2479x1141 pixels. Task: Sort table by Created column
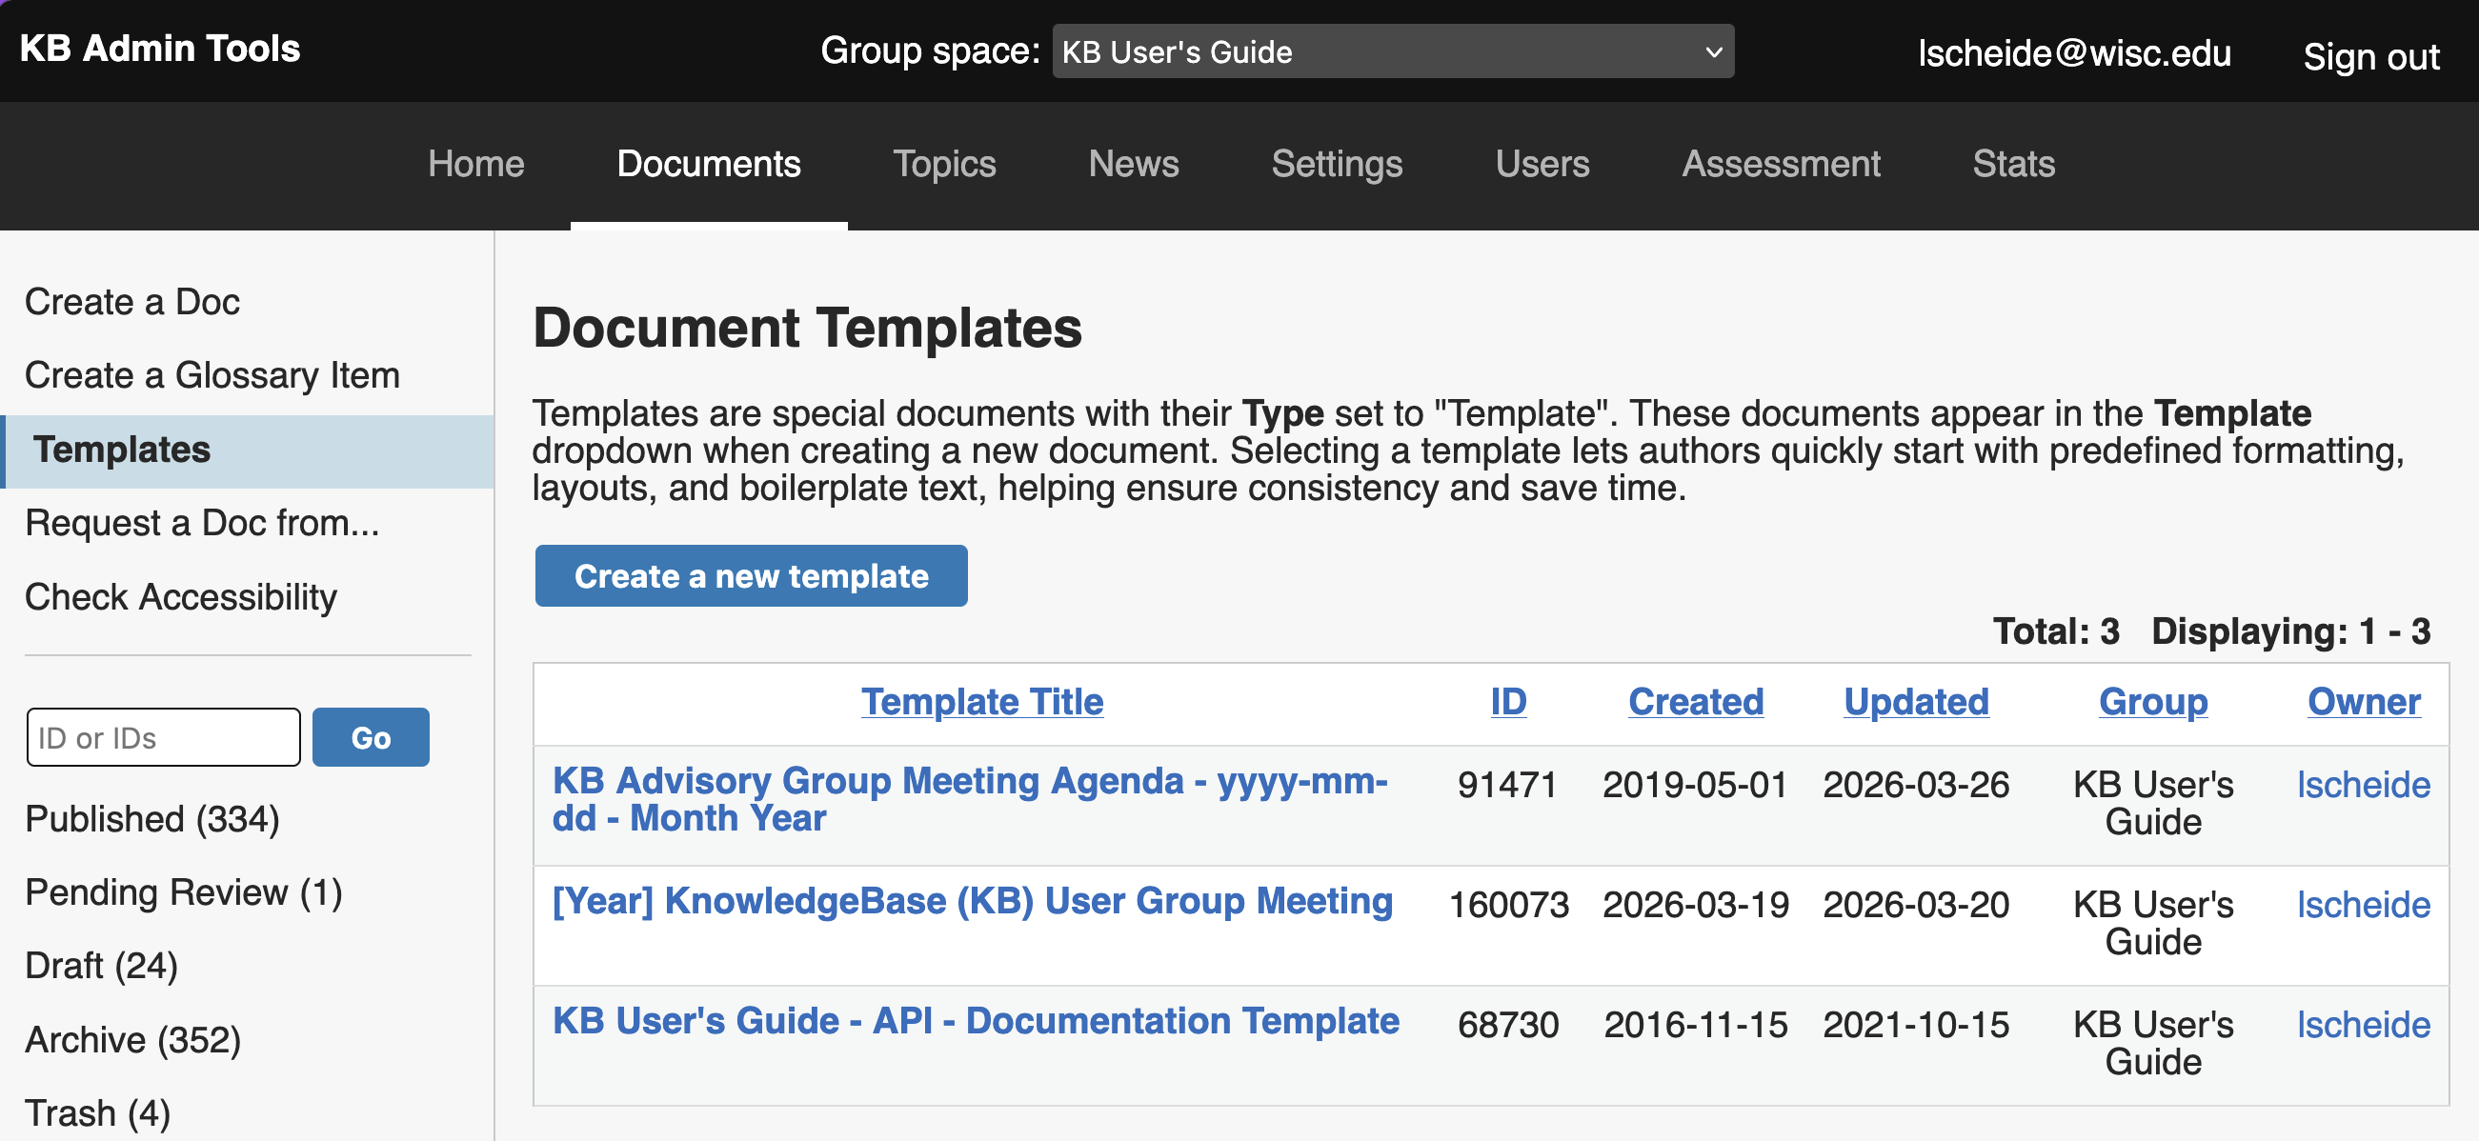[x=1696, y=701]
